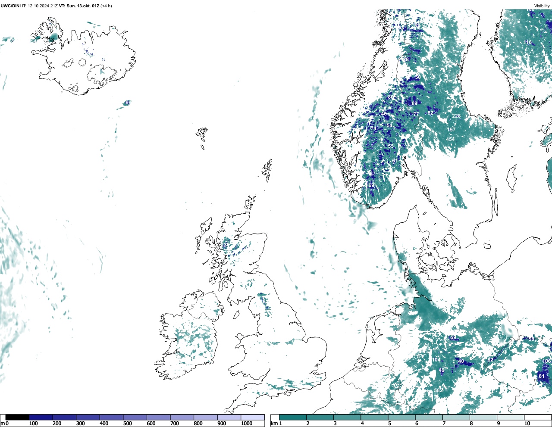Click the '(+4 h)' forecast offset text
The image size is (552, 427).
[106, 6]
